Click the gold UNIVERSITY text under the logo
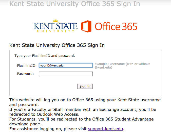 [x=55, y=31]
